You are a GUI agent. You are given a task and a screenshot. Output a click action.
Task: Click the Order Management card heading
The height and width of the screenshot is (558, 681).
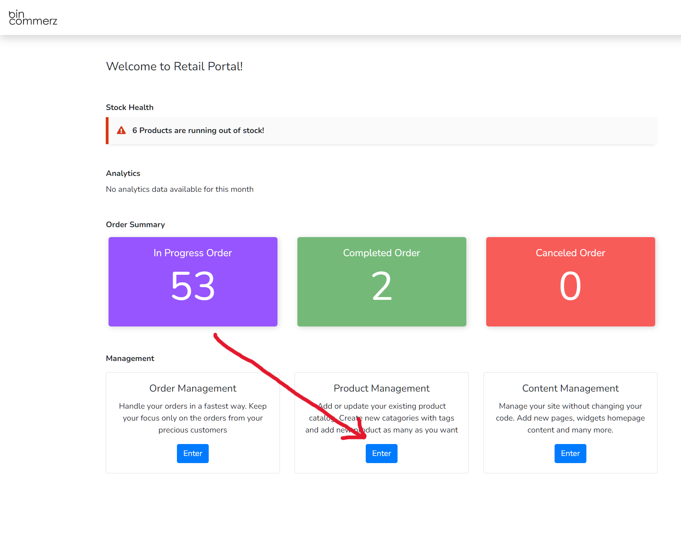click(x=193, y=388)
